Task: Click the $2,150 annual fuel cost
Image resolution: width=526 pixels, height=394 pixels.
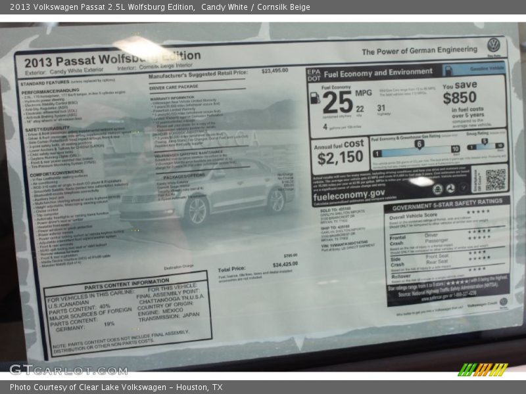Action: tap(340, 158)
